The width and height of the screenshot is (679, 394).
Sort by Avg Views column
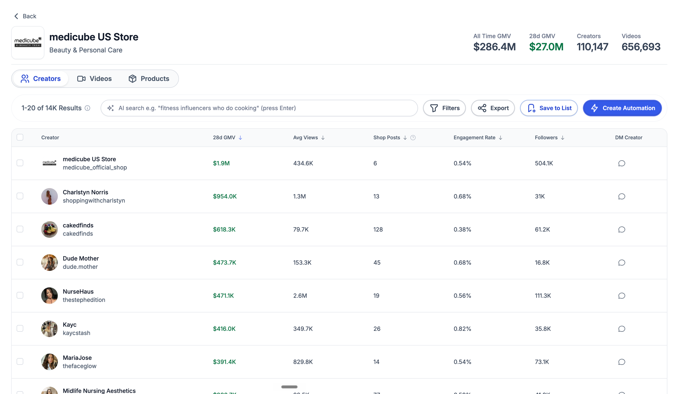click(309, 137)
